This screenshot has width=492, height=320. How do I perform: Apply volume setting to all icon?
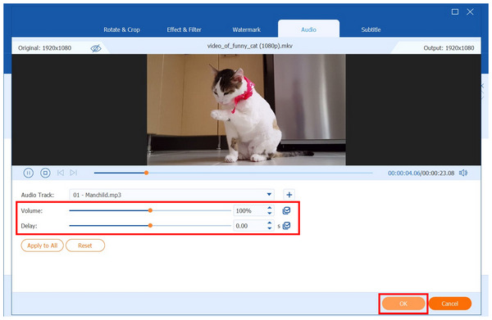[286, 210]
